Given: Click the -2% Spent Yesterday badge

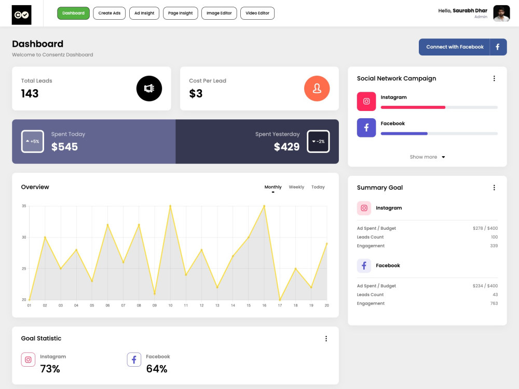Looking at the screenshot, I should click(x=318, y=142).
